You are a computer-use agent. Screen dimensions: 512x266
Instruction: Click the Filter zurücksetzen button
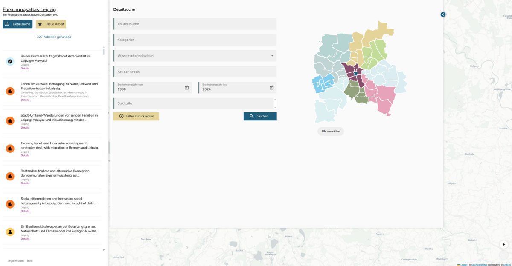[136, 116]
